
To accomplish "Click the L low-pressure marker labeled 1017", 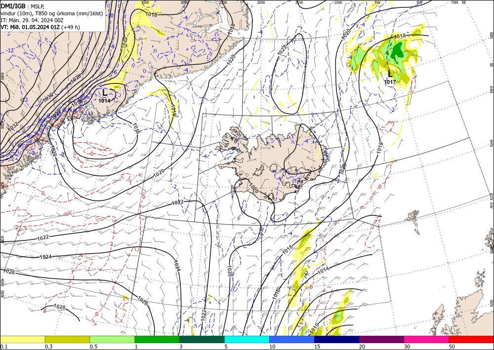I will 390,74.
